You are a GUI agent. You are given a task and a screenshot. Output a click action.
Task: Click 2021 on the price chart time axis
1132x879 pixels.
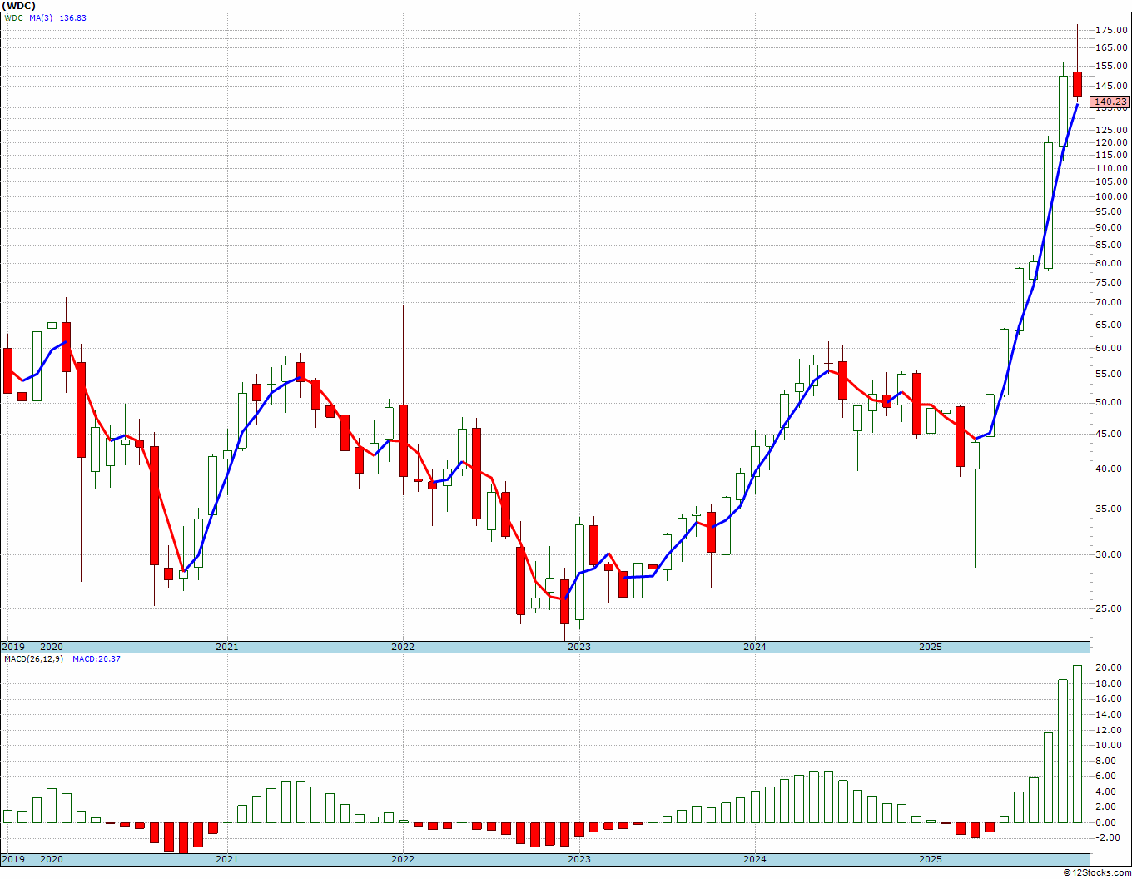coord(227,647)
